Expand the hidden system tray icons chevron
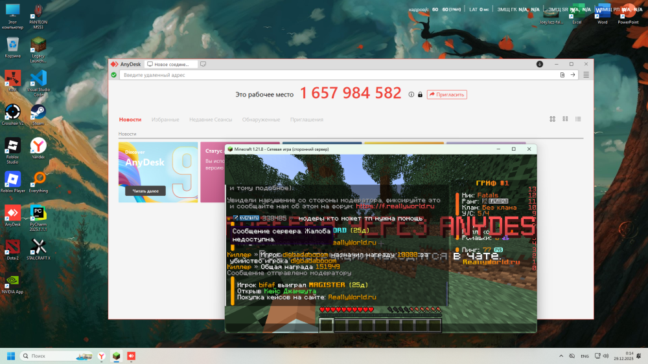The width and height of the screenshot is (648, 364). (x=561, y=356)
